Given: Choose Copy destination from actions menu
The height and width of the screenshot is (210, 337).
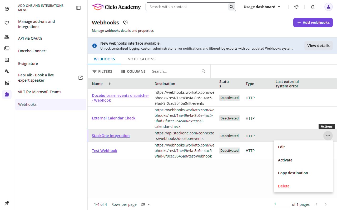Looking at the screenshot, I should click(303, 173).
